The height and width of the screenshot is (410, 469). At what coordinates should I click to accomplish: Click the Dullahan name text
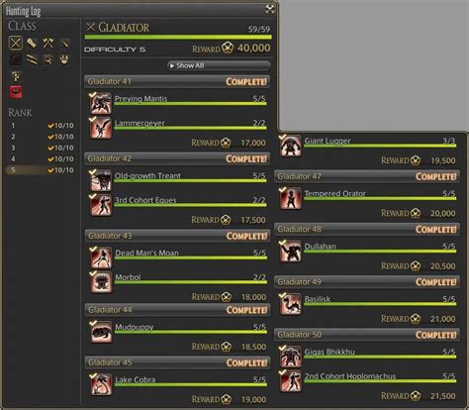click(320, 247)
